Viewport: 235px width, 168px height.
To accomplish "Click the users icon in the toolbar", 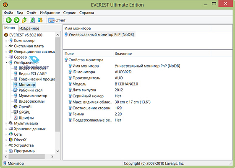I will [40, 20].
